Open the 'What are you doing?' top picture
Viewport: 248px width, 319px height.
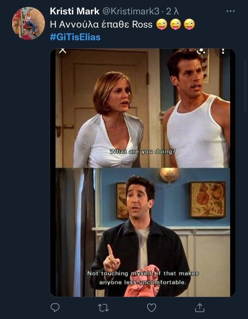(143, 108)
